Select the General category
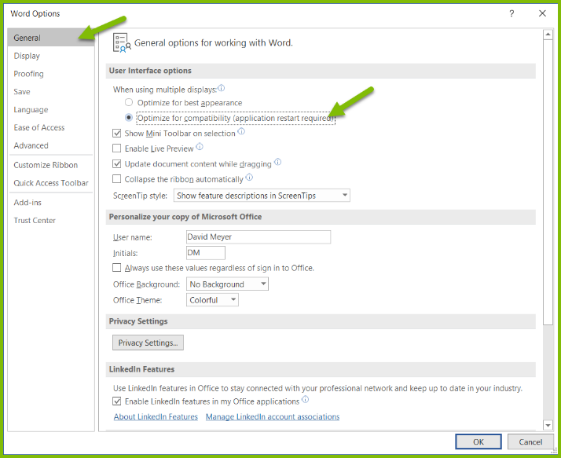 [51, 38]
